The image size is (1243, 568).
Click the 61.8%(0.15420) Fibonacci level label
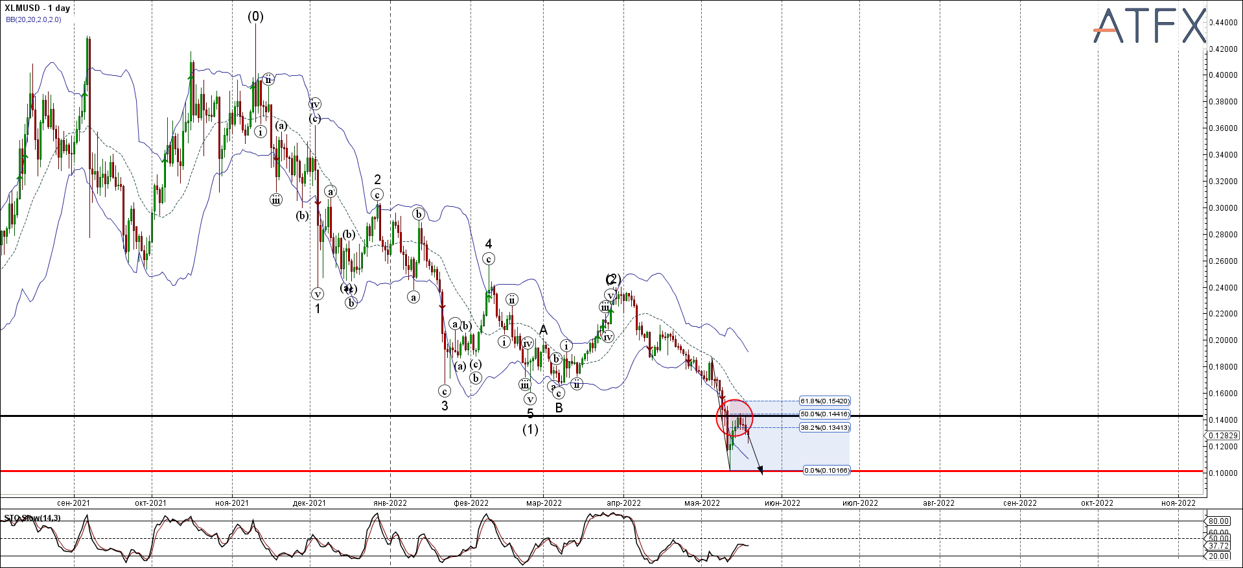point(825,401)
